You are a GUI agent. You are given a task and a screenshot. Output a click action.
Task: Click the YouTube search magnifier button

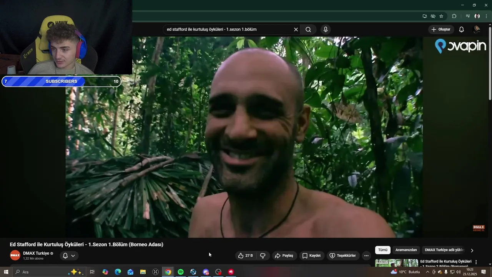pyautogui.click(x=308, y=30)
